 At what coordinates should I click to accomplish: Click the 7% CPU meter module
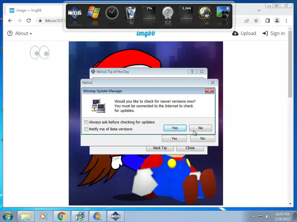click(149, 13)
